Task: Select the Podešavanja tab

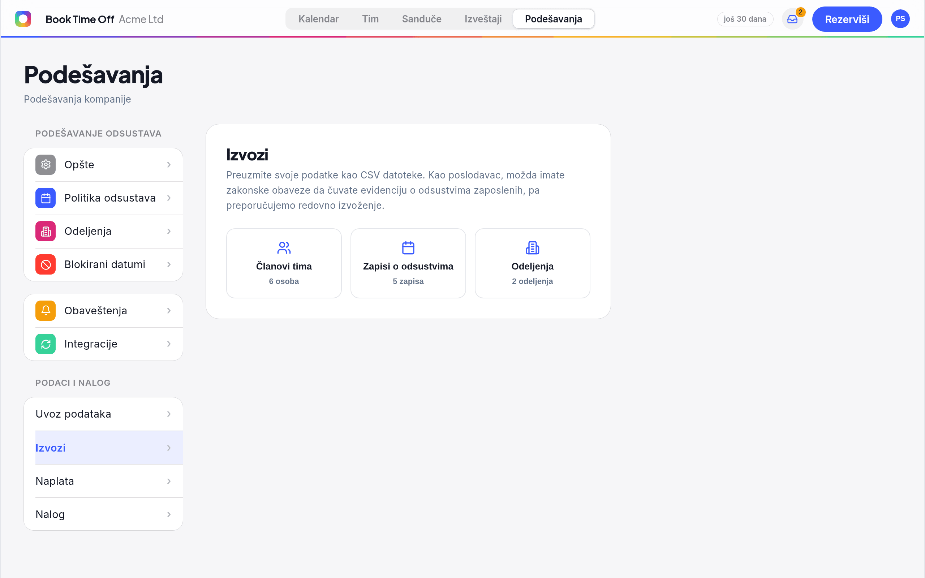Action: (554, 19)
